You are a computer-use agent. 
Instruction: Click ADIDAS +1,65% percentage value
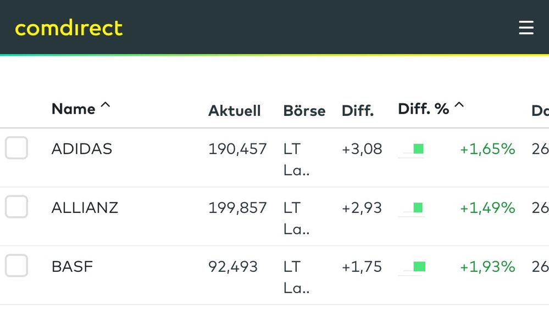487,149
